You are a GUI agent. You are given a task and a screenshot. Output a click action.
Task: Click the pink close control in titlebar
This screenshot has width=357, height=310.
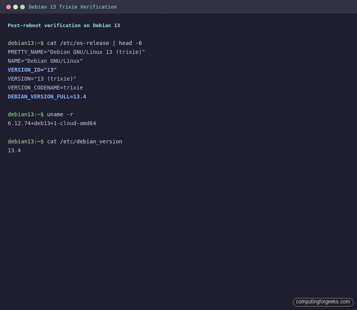9,7
